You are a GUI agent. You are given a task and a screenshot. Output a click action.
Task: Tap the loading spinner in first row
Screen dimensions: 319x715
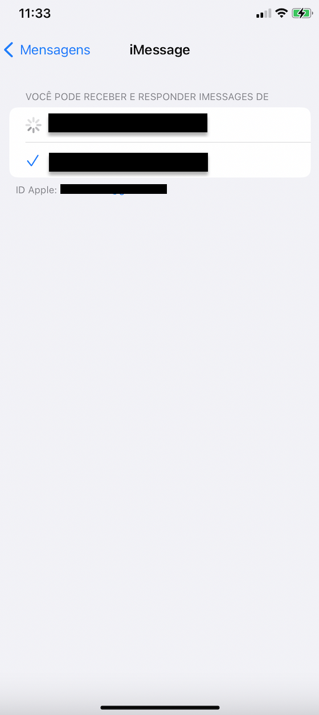pos(33,125)
